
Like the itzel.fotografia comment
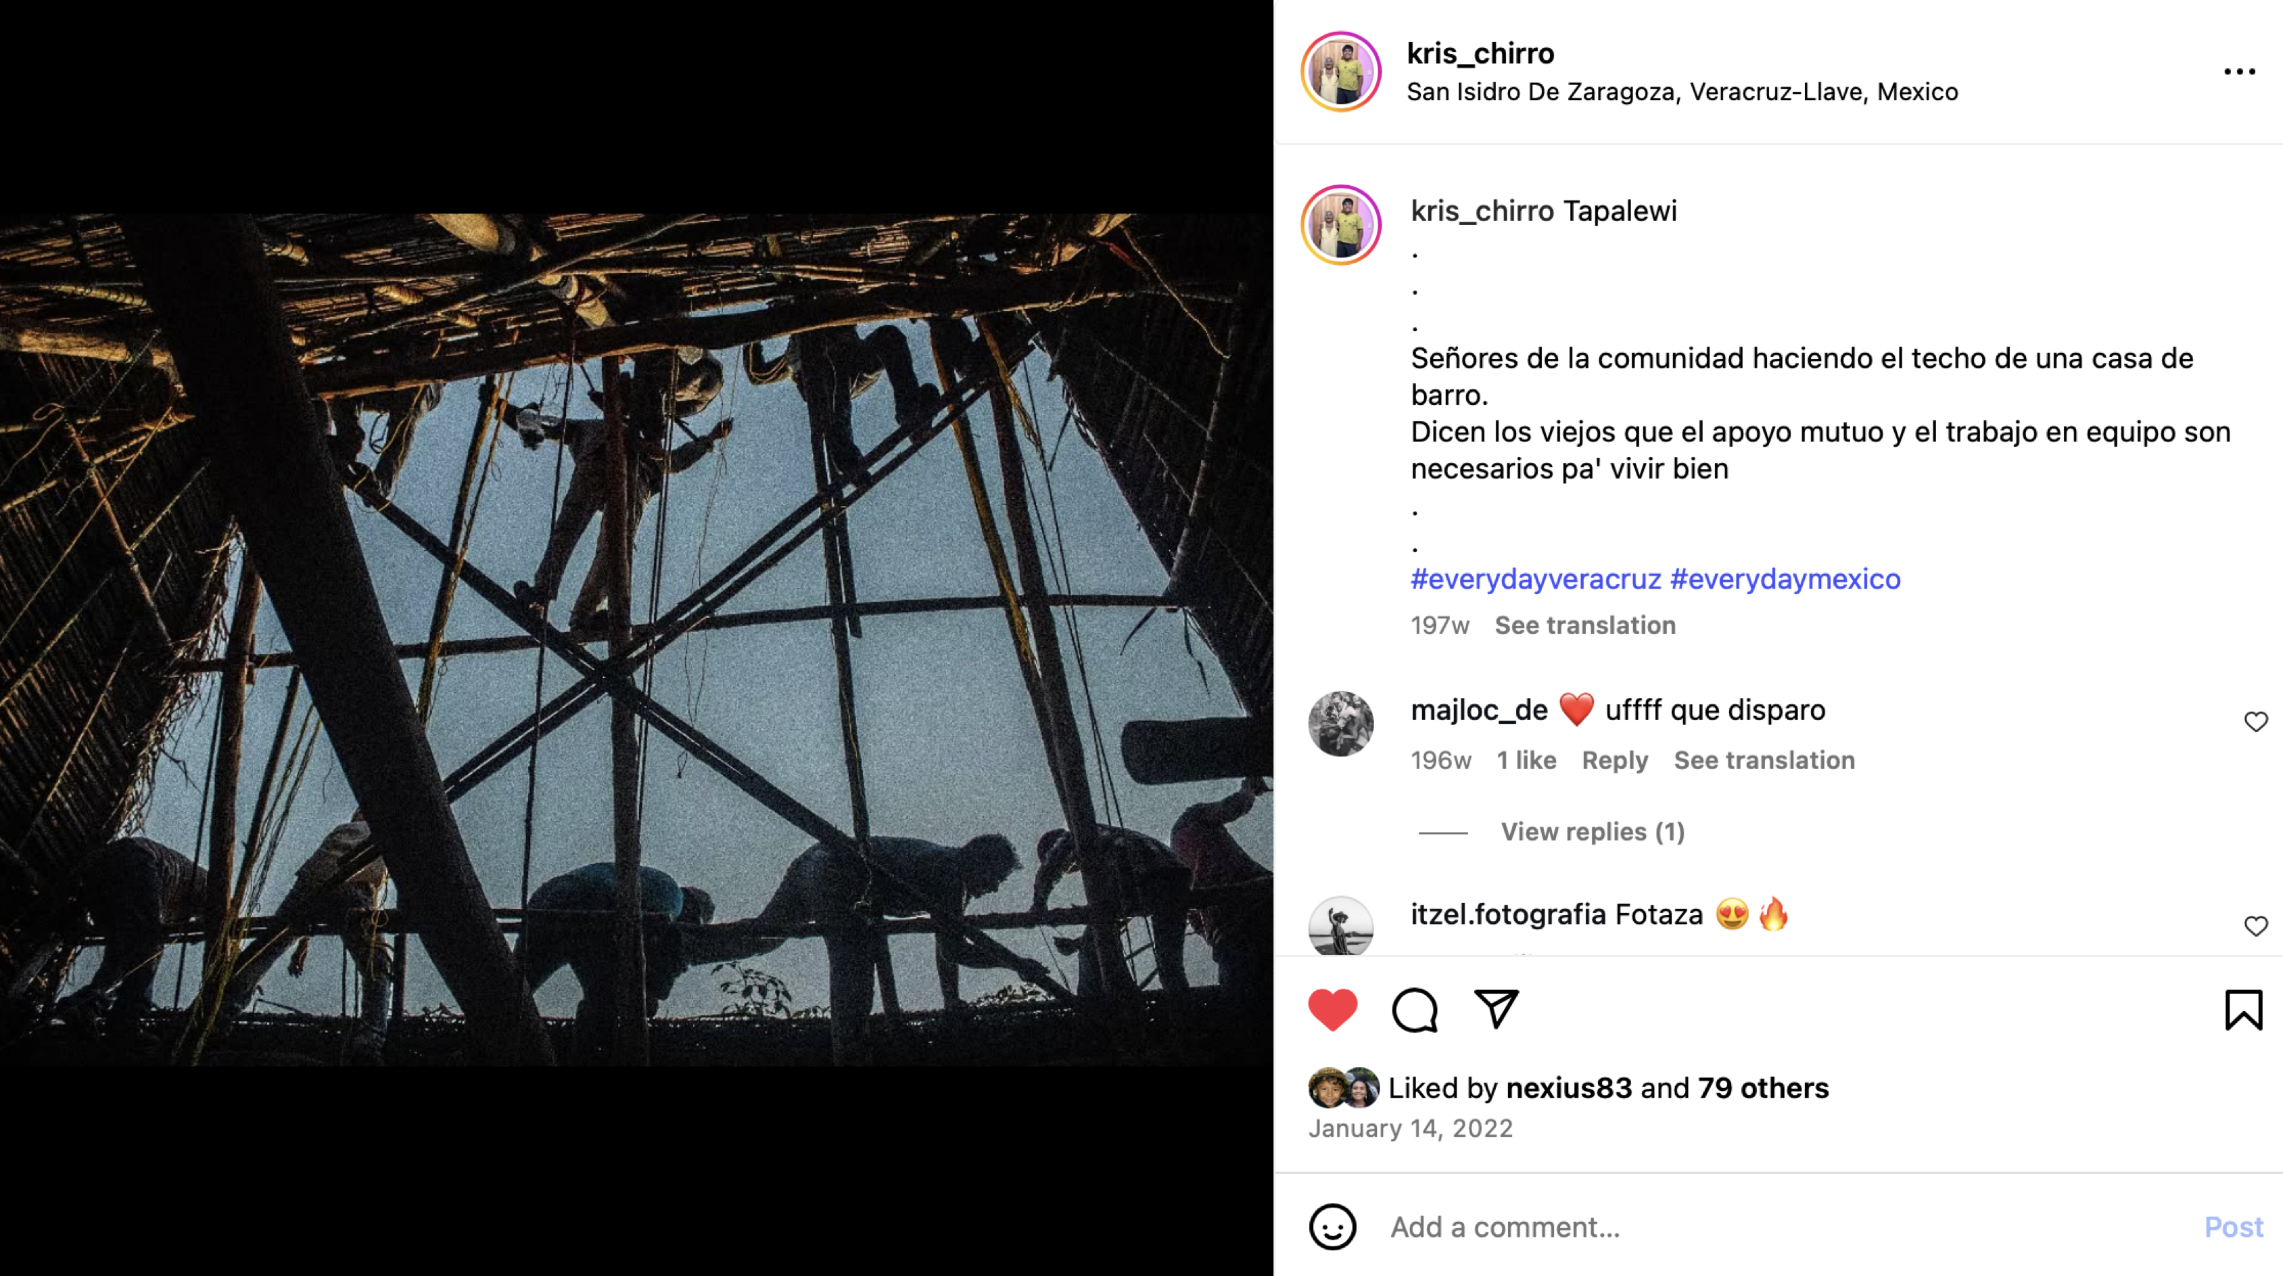tap(2255, 926)
